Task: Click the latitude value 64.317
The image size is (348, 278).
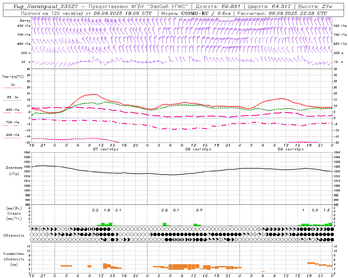Action: (282, 7)
